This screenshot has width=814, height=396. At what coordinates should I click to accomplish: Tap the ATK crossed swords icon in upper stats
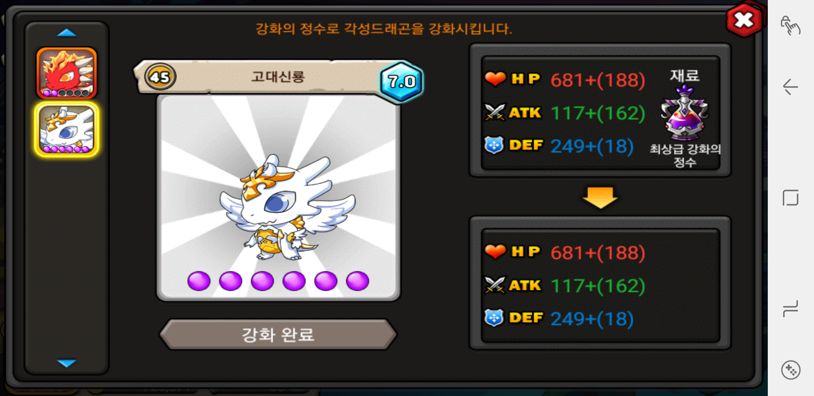click(495, 112)
